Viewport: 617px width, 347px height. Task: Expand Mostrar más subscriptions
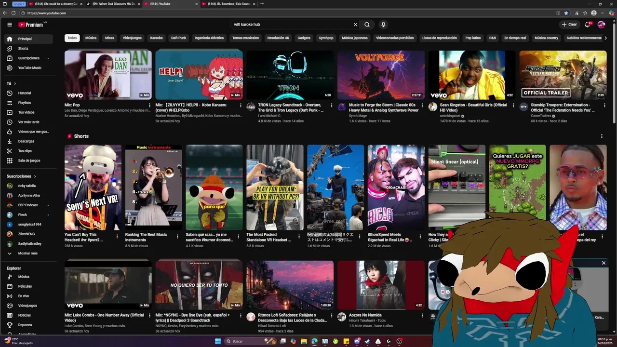pyautogui.click(x=28, y=253)
